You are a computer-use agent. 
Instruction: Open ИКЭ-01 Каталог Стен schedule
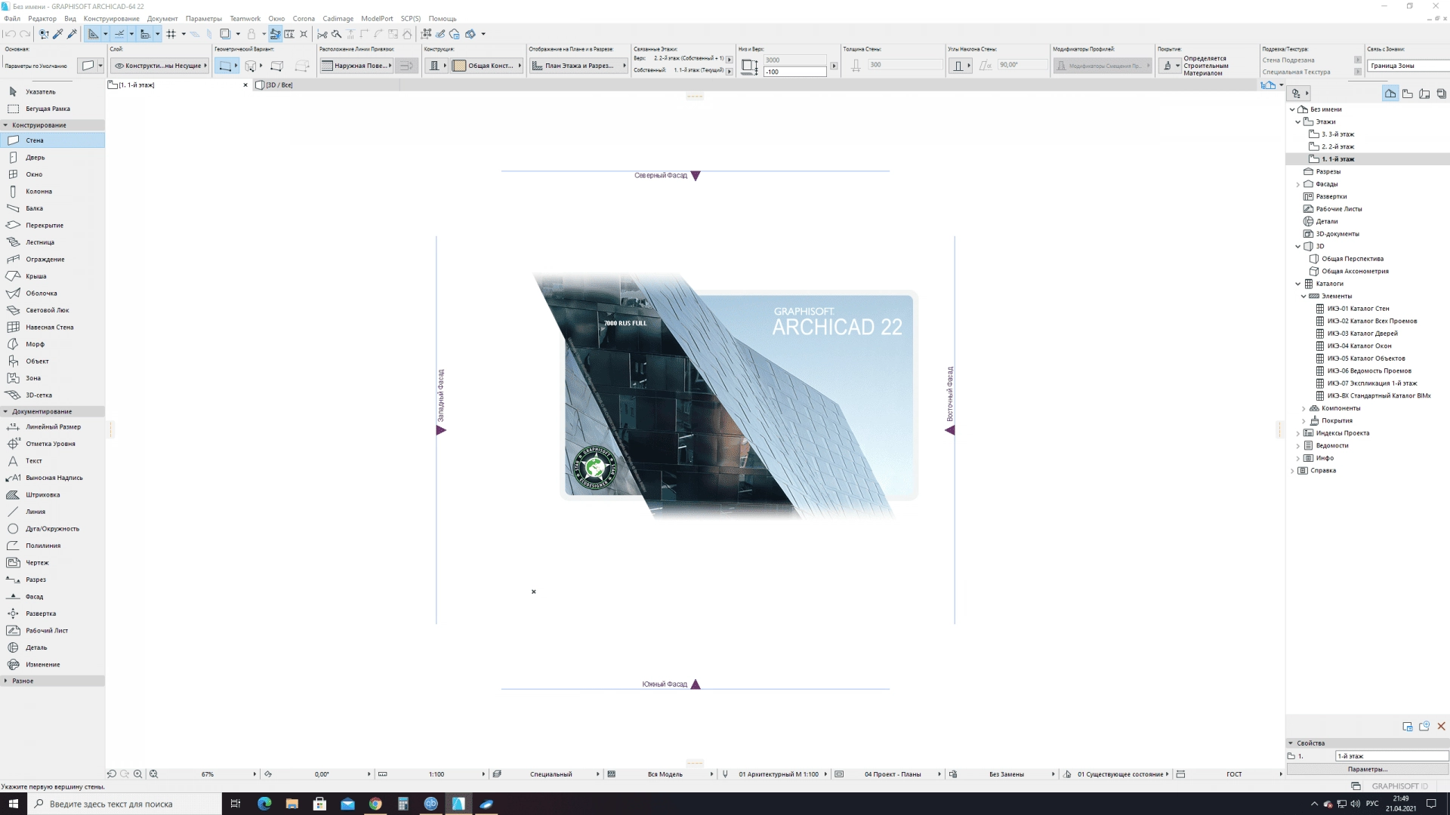coord(1358,309)
